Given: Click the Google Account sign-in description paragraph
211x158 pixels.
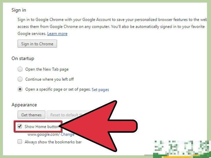Looking at the screenshot, I should 112,27.
